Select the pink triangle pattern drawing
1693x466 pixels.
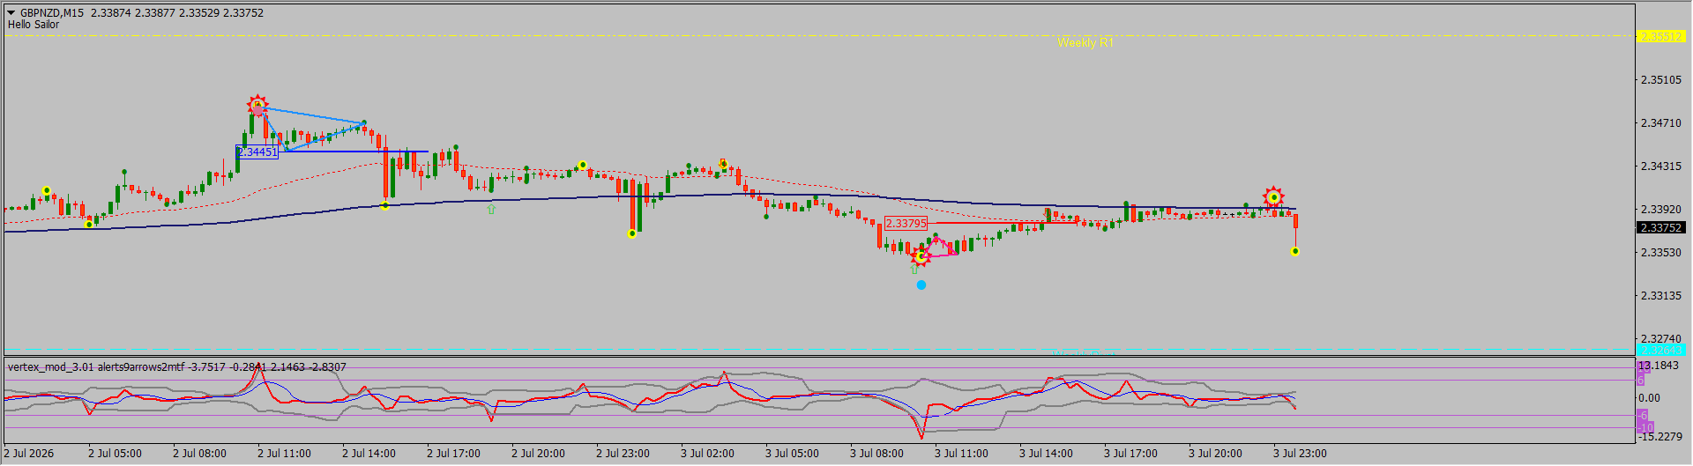(x=940, y=247)
